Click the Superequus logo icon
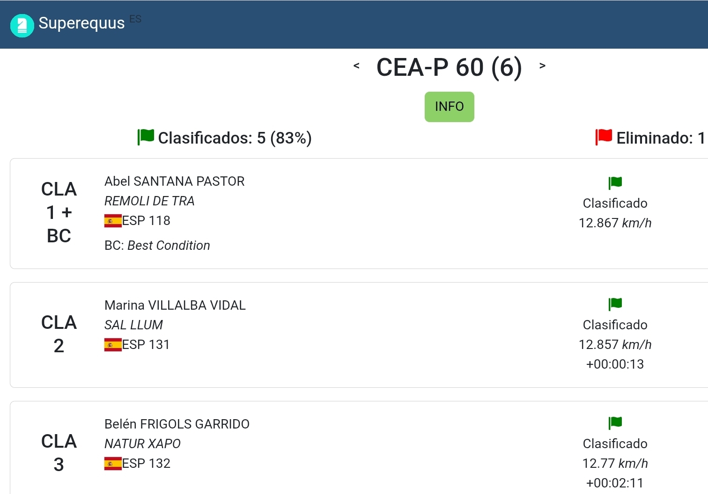The width and height of the screenshot is (708, 494). 22,25
